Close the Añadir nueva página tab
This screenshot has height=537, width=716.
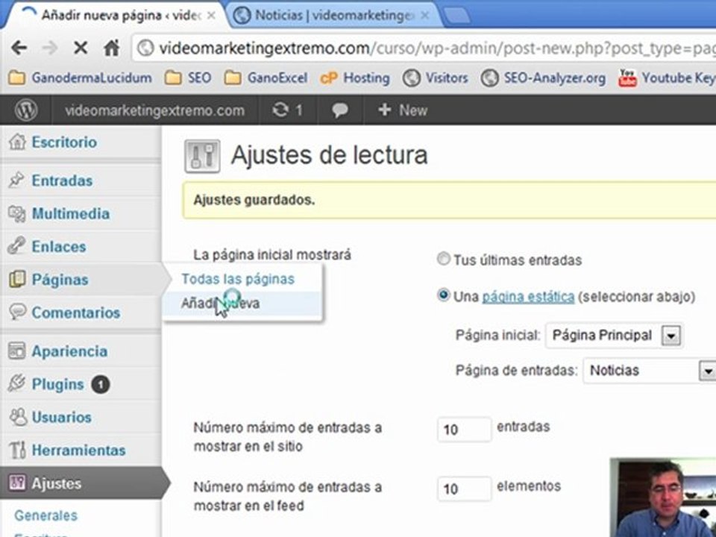(x=211, y=16)
